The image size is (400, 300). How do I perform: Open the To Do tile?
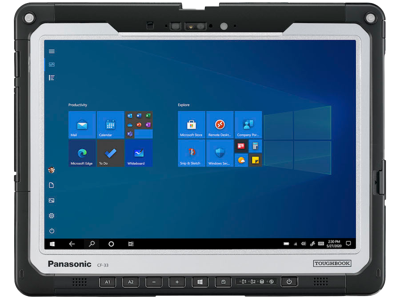coord(110,153)
